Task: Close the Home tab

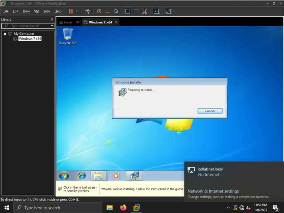Action: pyautogui.click(x=78, y=22)
